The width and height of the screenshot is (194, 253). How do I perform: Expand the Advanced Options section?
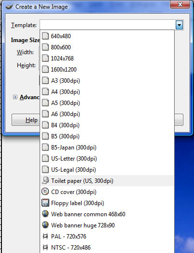coord(15,97)
